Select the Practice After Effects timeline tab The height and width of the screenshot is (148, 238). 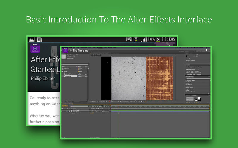tap(67, 104)
